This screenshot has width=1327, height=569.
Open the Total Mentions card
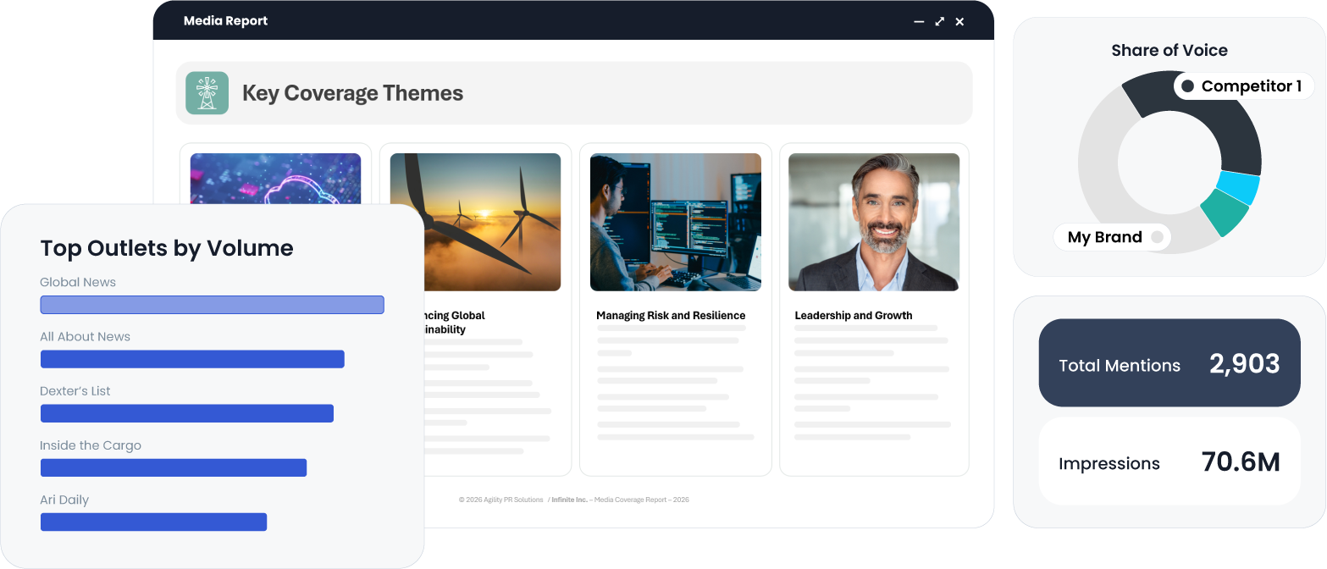click(x=1169, y=363)
